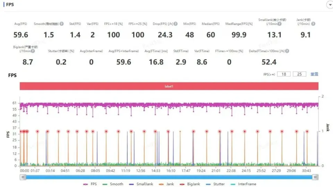Image resolution: width=333 pixels, height=187 pixels.
Task: Click right handle of timeline range slider
Action: tap(315, 177)
